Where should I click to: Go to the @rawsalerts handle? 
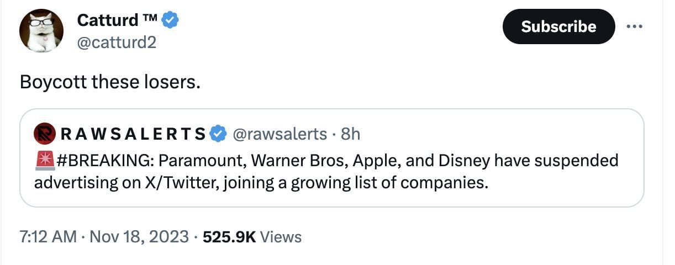point(280,134)
